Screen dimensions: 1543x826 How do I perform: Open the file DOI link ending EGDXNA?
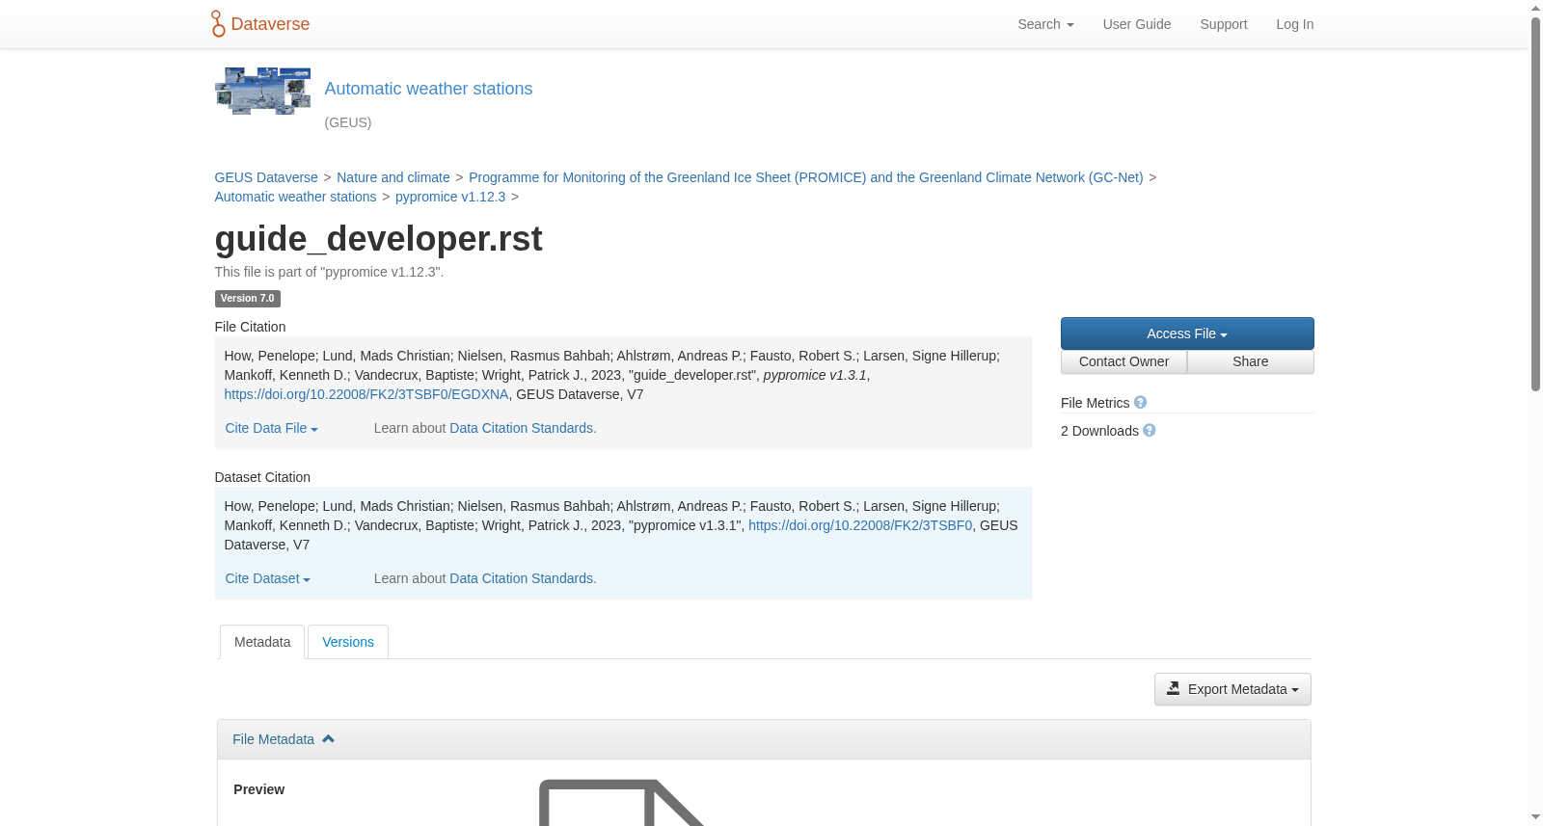coord(366,394)
